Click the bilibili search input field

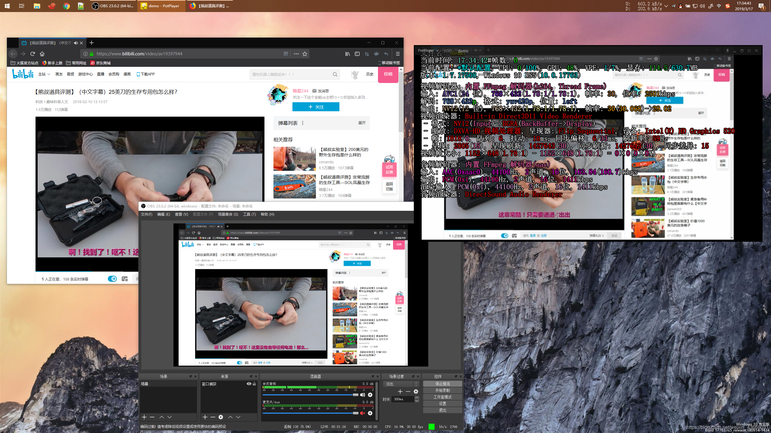(291, 75)
